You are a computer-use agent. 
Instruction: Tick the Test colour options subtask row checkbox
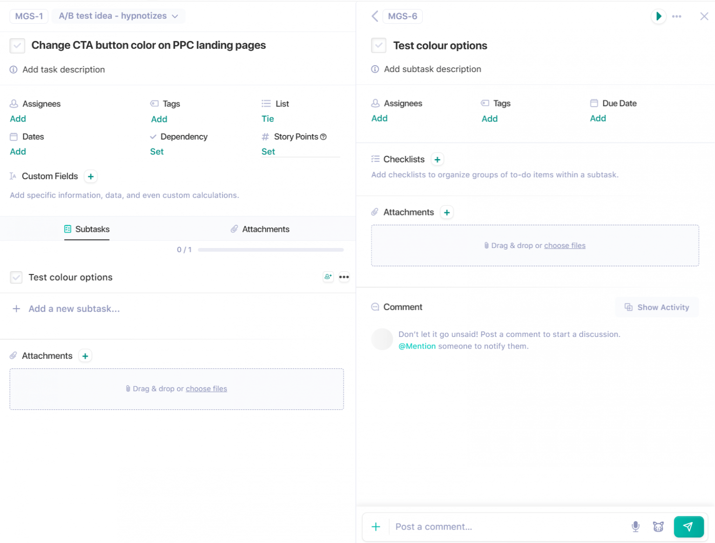coord(16,277)
